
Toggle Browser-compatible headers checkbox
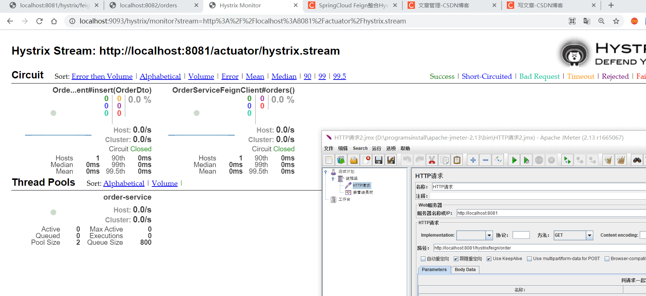point(607,259)
